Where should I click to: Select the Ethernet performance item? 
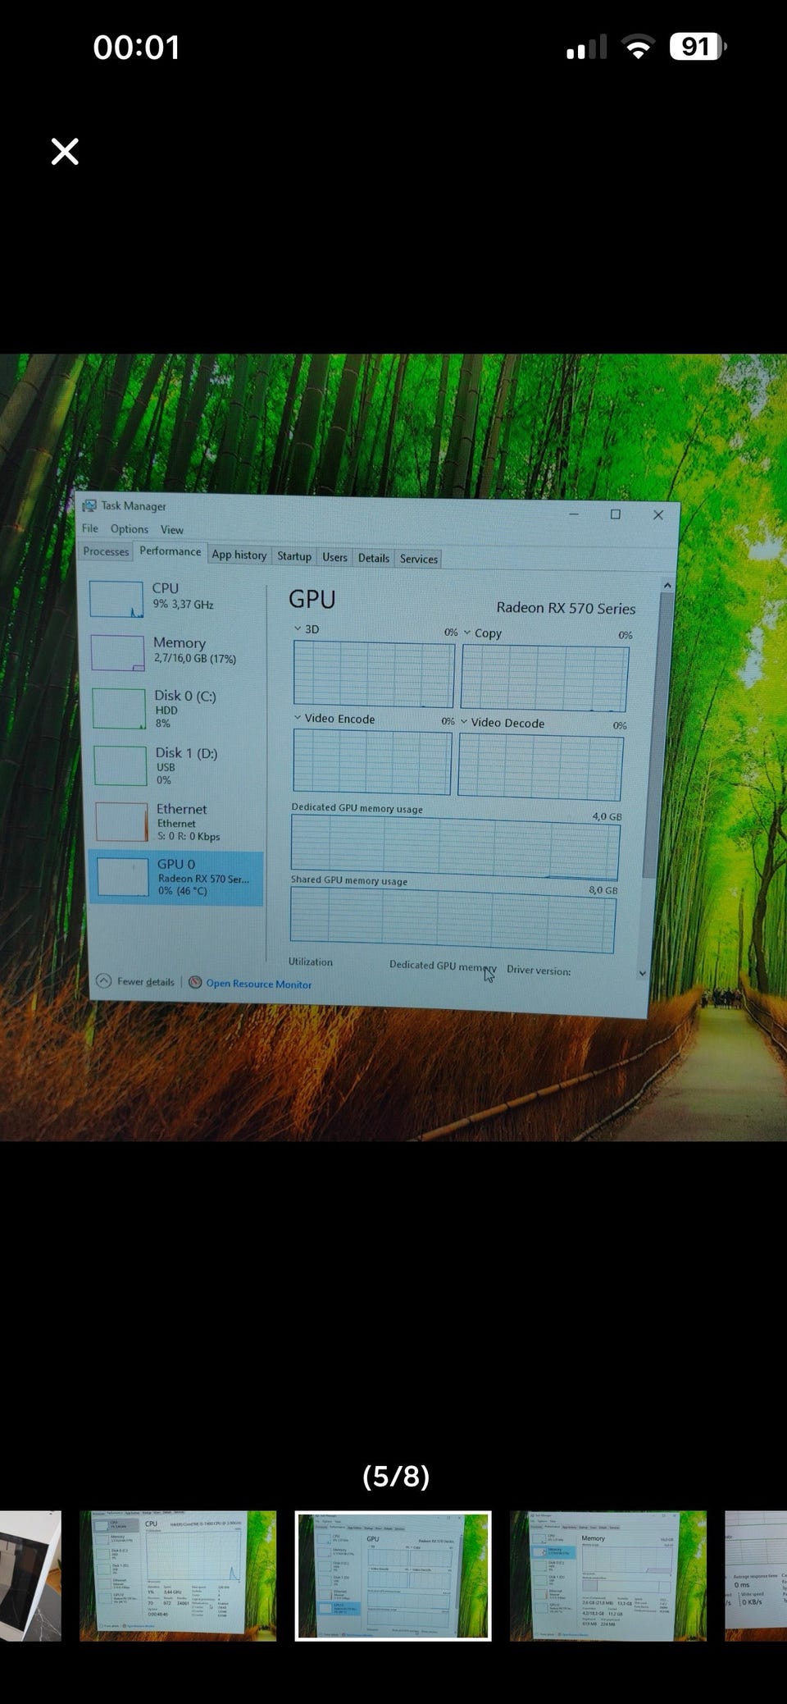[178, 822]
